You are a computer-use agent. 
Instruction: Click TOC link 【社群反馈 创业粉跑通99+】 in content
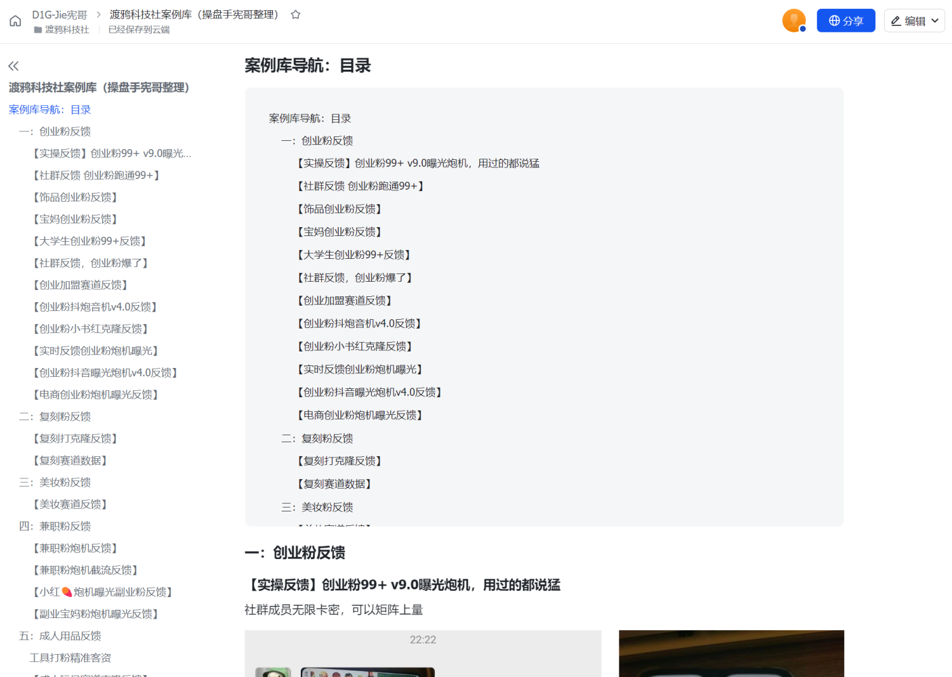pyautogui.click(x=360, y=187)
